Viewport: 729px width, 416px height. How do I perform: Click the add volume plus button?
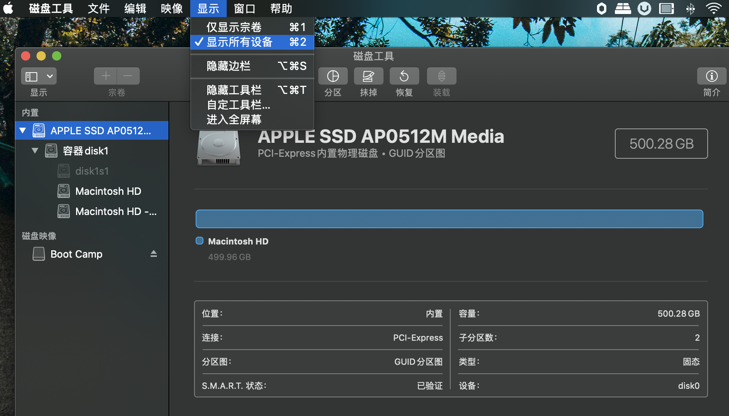pyautogui.click(x=106, y=76)
